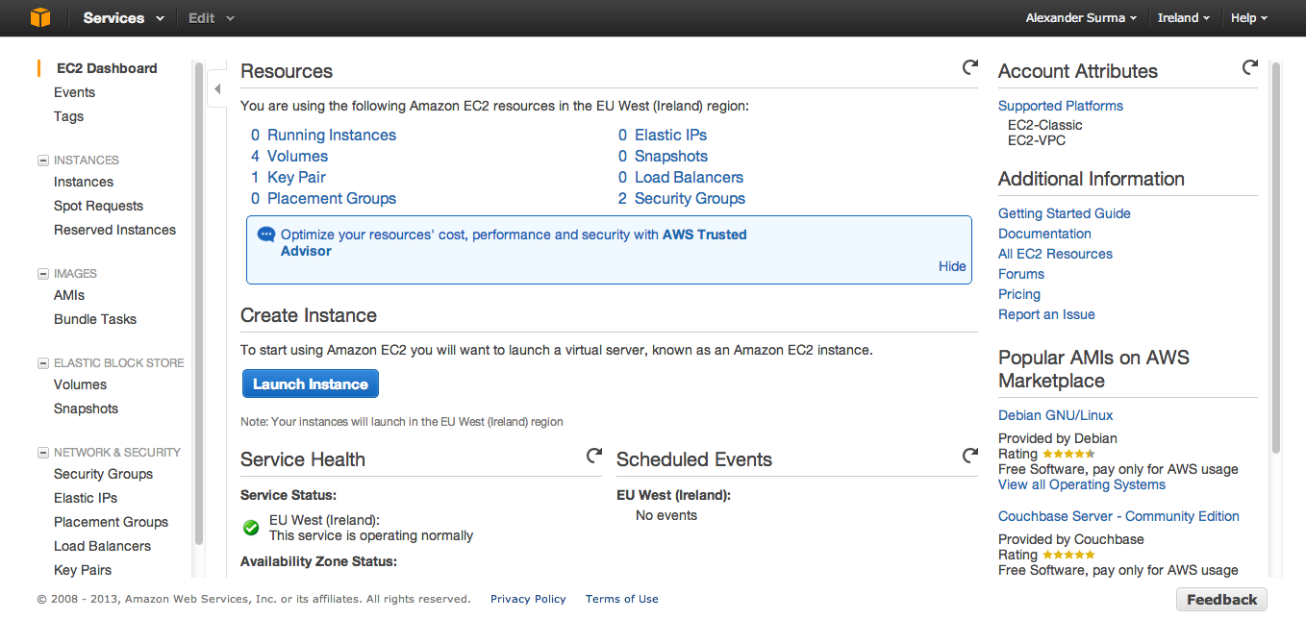Click the green service status checkmark
This screenshot has height=619, width=1306.
(x=251, y=528)
